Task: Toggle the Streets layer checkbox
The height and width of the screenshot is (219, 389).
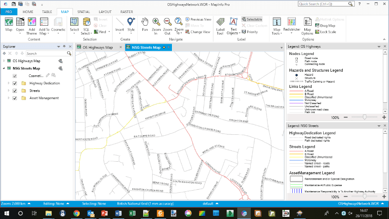Action: [x=15, y=91]
